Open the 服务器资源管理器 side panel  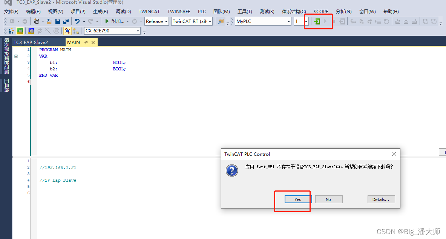pyautogui.click(x=6, y=56)
